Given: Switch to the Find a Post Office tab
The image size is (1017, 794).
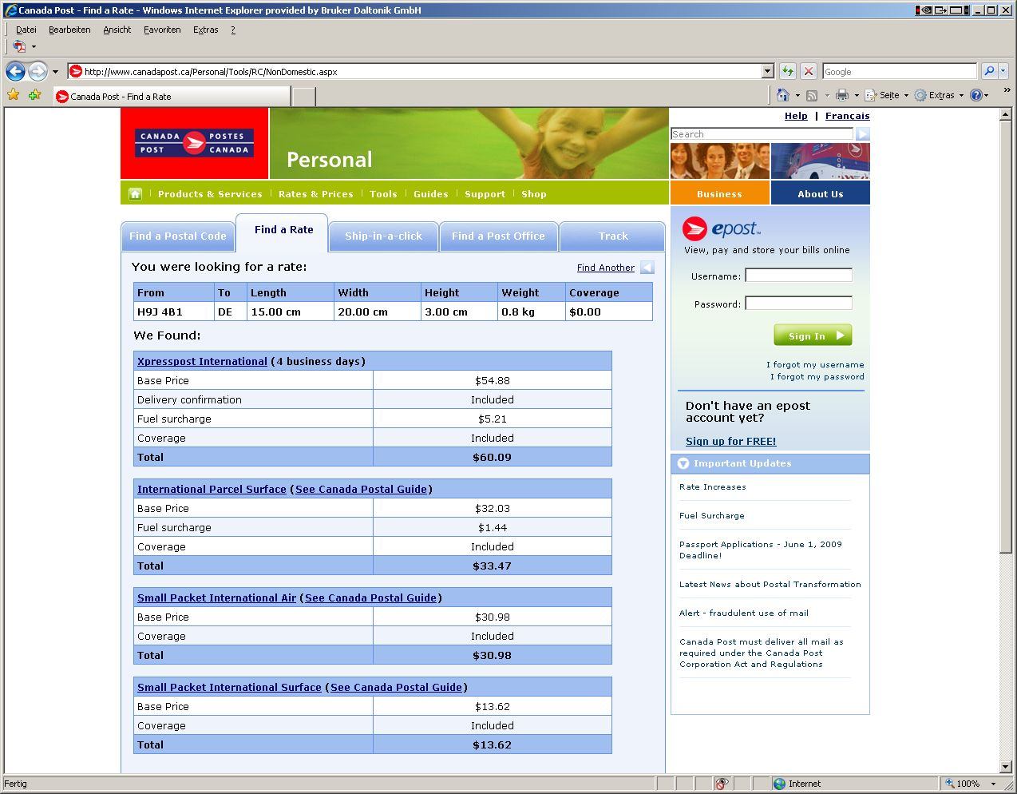Looking at the screenshot, I should coord(498,236).
